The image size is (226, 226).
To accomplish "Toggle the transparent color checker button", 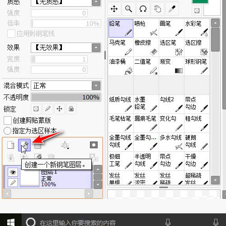I will coord(197,10).
